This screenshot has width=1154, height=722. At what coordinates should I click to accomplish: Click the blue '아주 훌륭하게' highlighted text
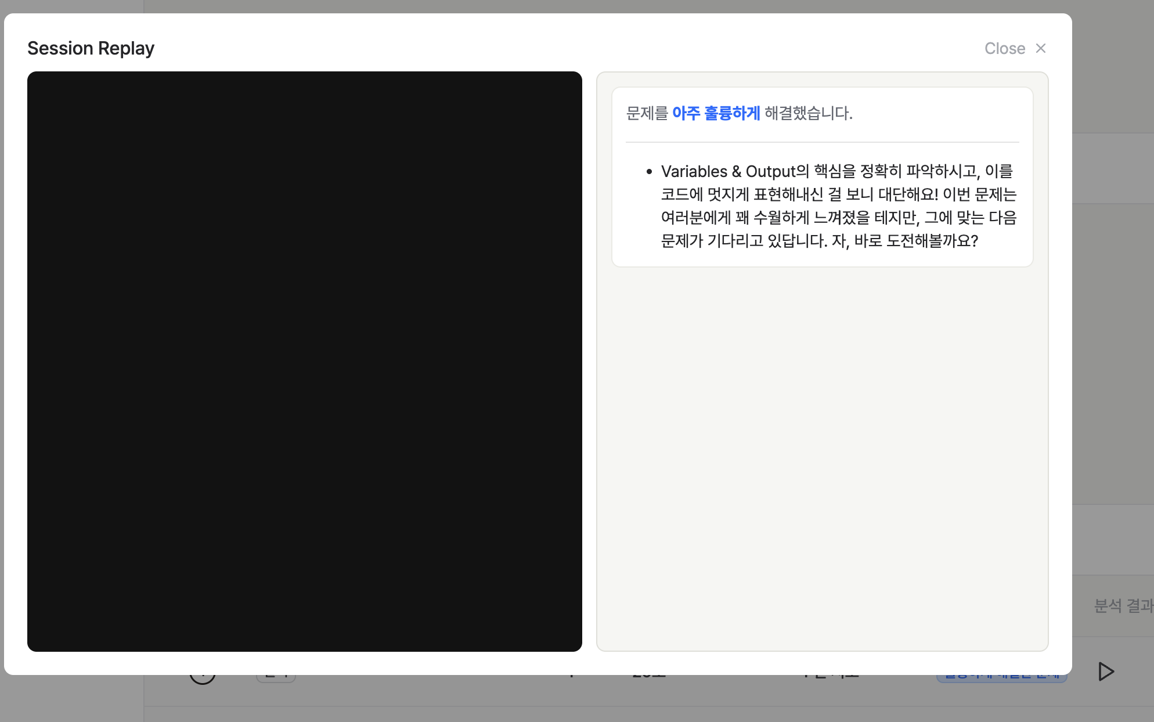tap(716, 113)
